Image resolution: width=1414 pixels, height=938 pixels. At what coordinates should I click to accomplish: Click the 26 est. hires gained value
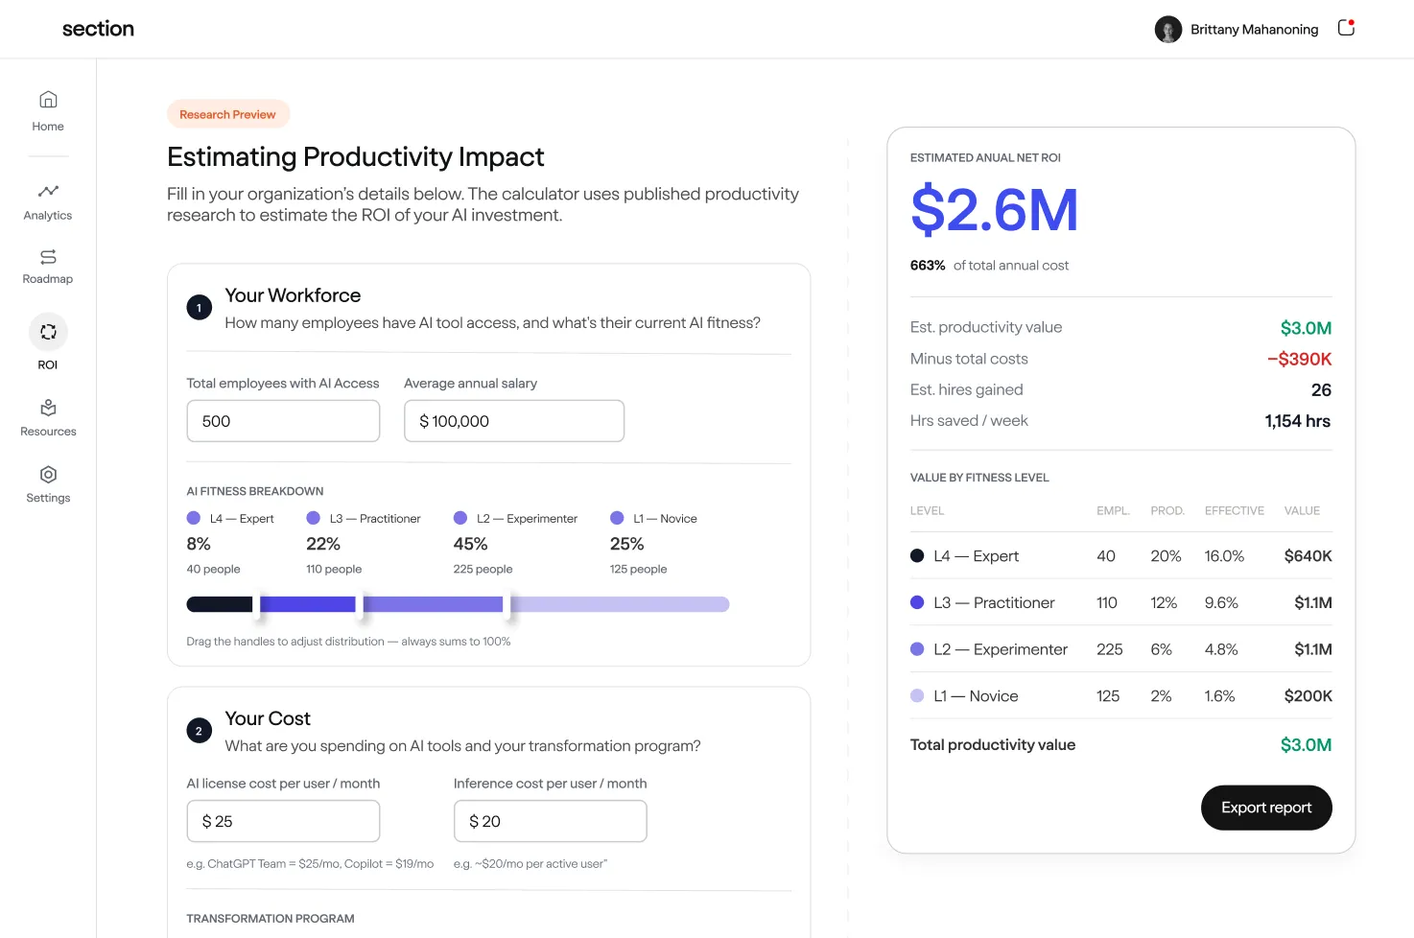1321,390
